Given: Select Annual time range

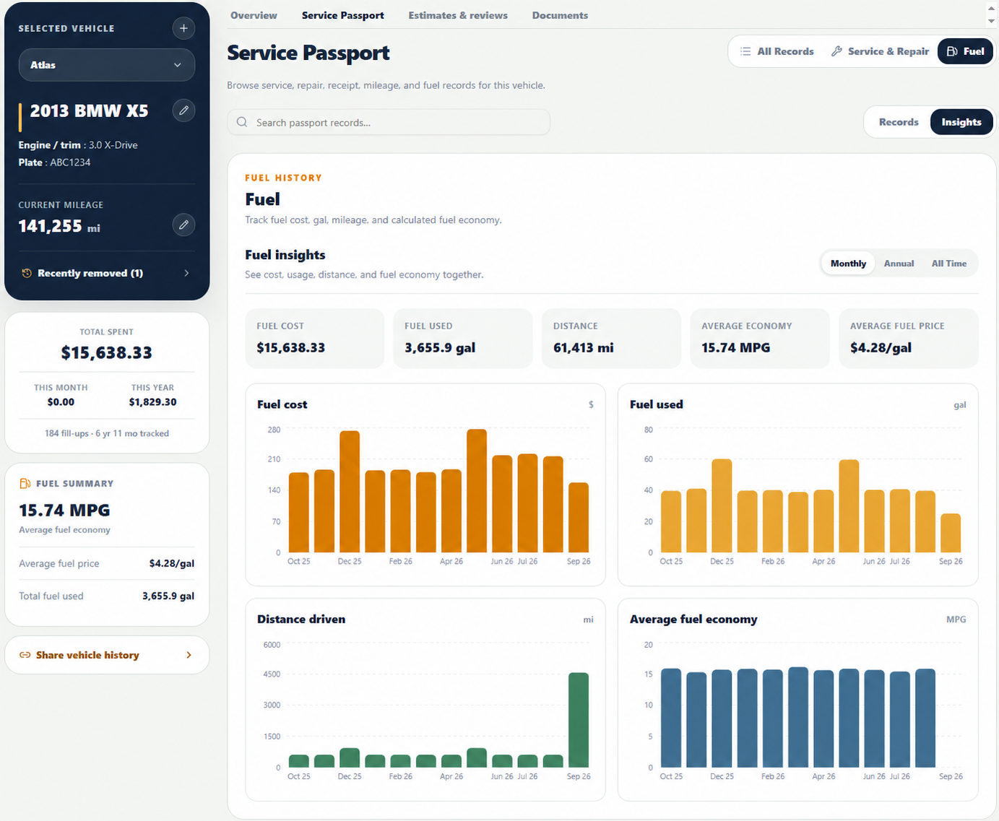Looking at the screenshot, I should (899, 264).
